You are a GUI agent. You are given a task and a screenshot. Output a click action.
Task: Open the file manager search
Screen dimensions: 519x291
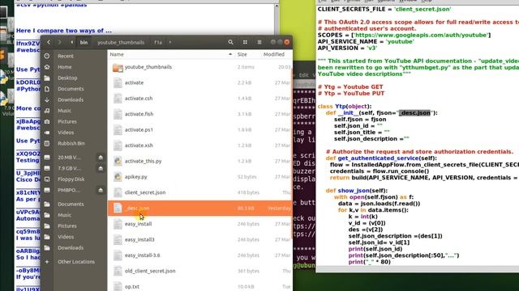click(x=230, y=42)
